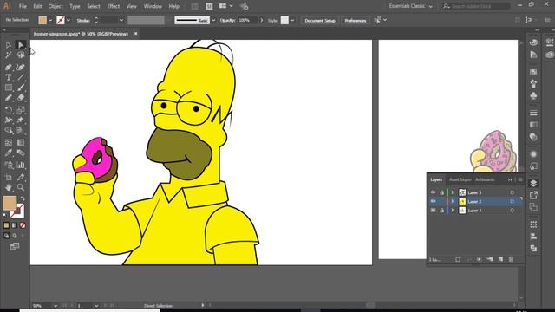Unlock Layer 3 via its lock icon
This screenshot has width=555, height=312.
441,192
